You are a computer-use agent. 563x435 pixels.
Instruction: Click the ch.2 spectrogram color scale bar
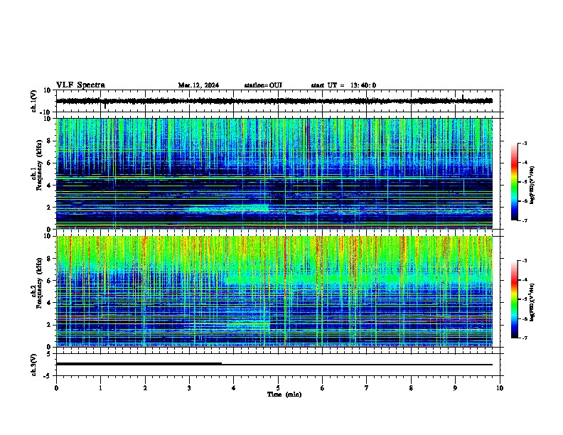[x=514, y=299]
